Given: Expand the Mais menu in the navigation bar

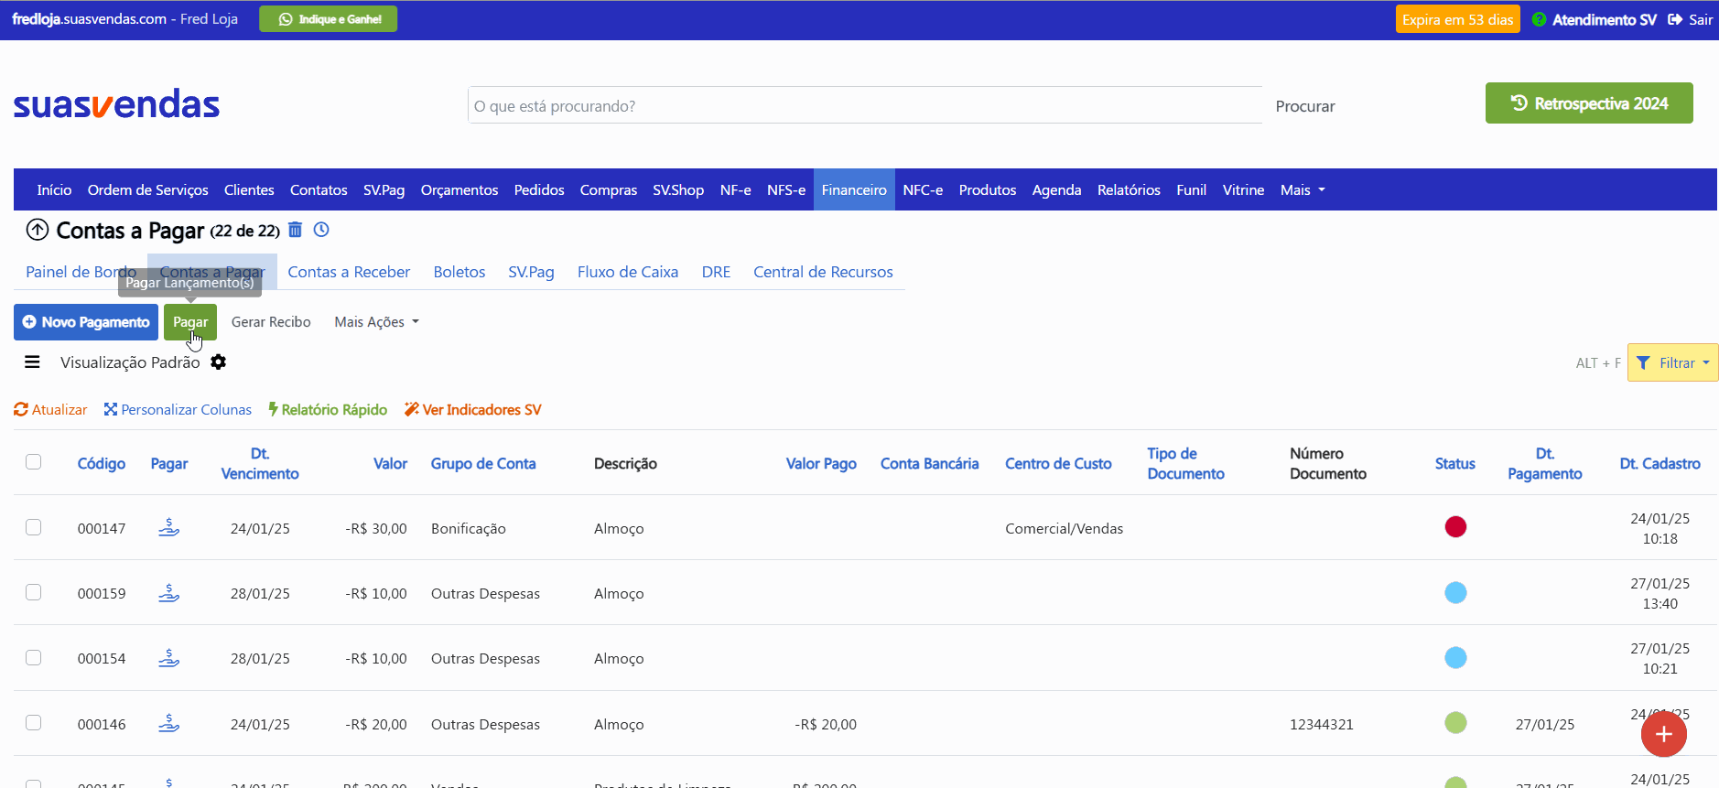Looking at the screenshot, I should 1303,190.
